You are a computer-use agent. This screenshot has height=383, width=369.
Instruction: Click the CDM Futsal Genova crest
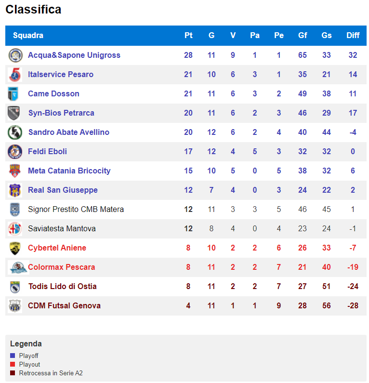tap(15, 306)
